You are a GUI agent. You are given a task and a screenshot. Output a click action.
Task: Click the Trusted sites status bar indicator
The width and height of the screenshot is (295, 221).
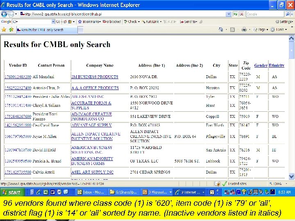coord(234,184)
